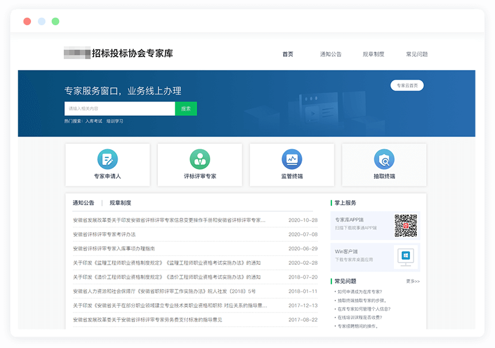The height and width of the screenshot is (348, 495).
Task: Switch to the 规章制度 list tab
Action: 121,203
